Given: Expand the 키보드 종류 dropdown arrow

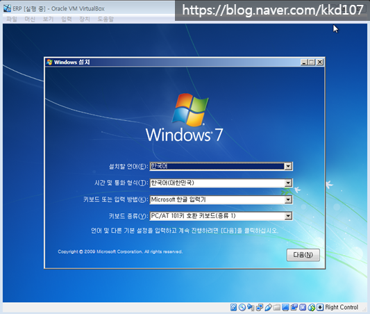Looking at the screenshot, I should 288,216.
